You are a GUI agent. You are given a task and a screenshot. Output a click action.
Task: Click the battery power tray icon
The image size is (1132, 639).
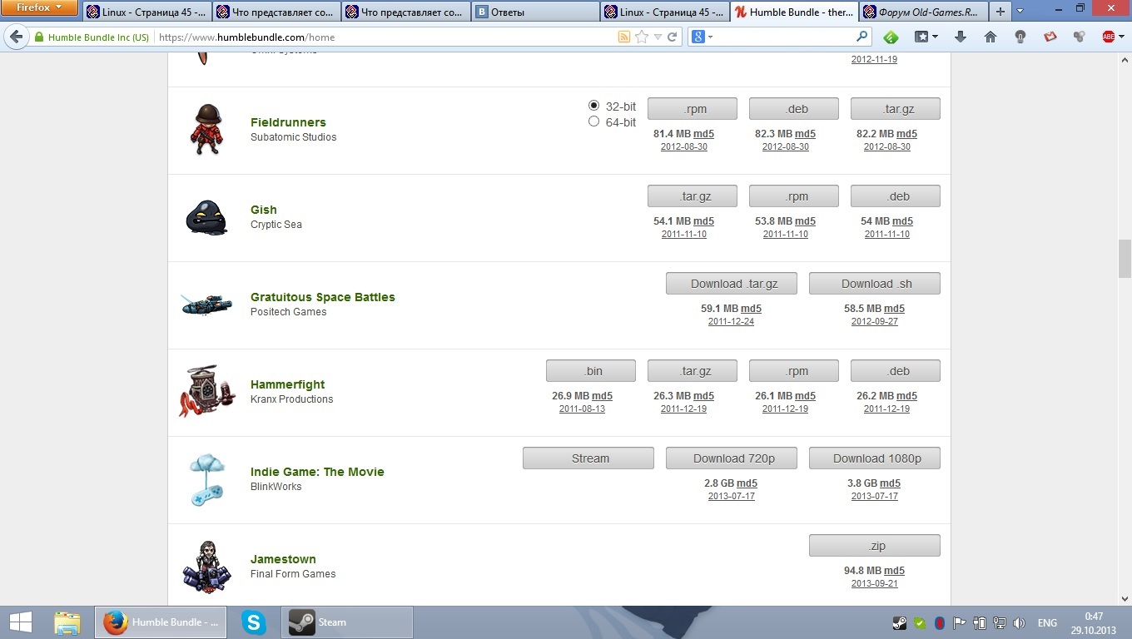coord(980,622)
